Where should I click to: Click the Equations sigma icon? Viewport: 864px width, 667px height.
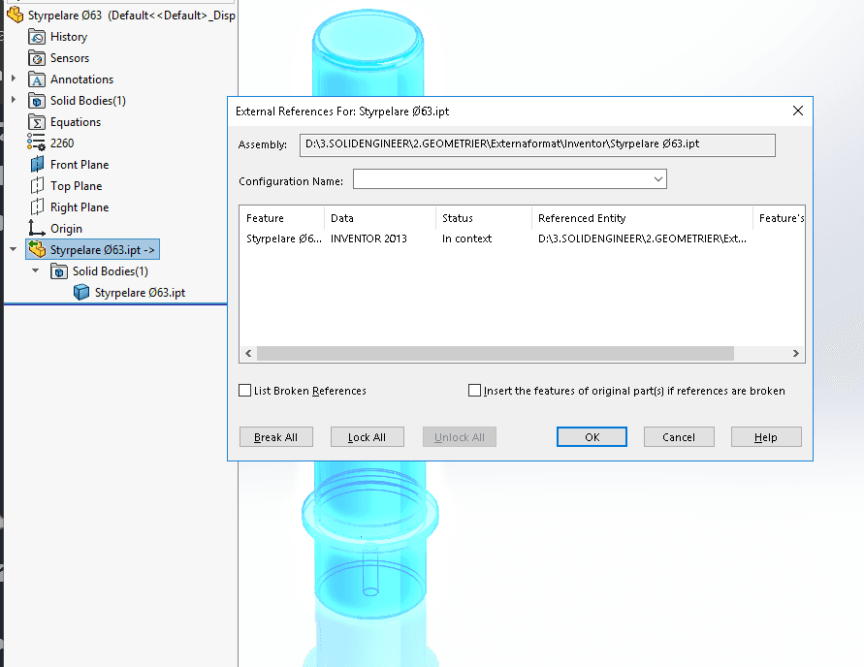point(37,122)
